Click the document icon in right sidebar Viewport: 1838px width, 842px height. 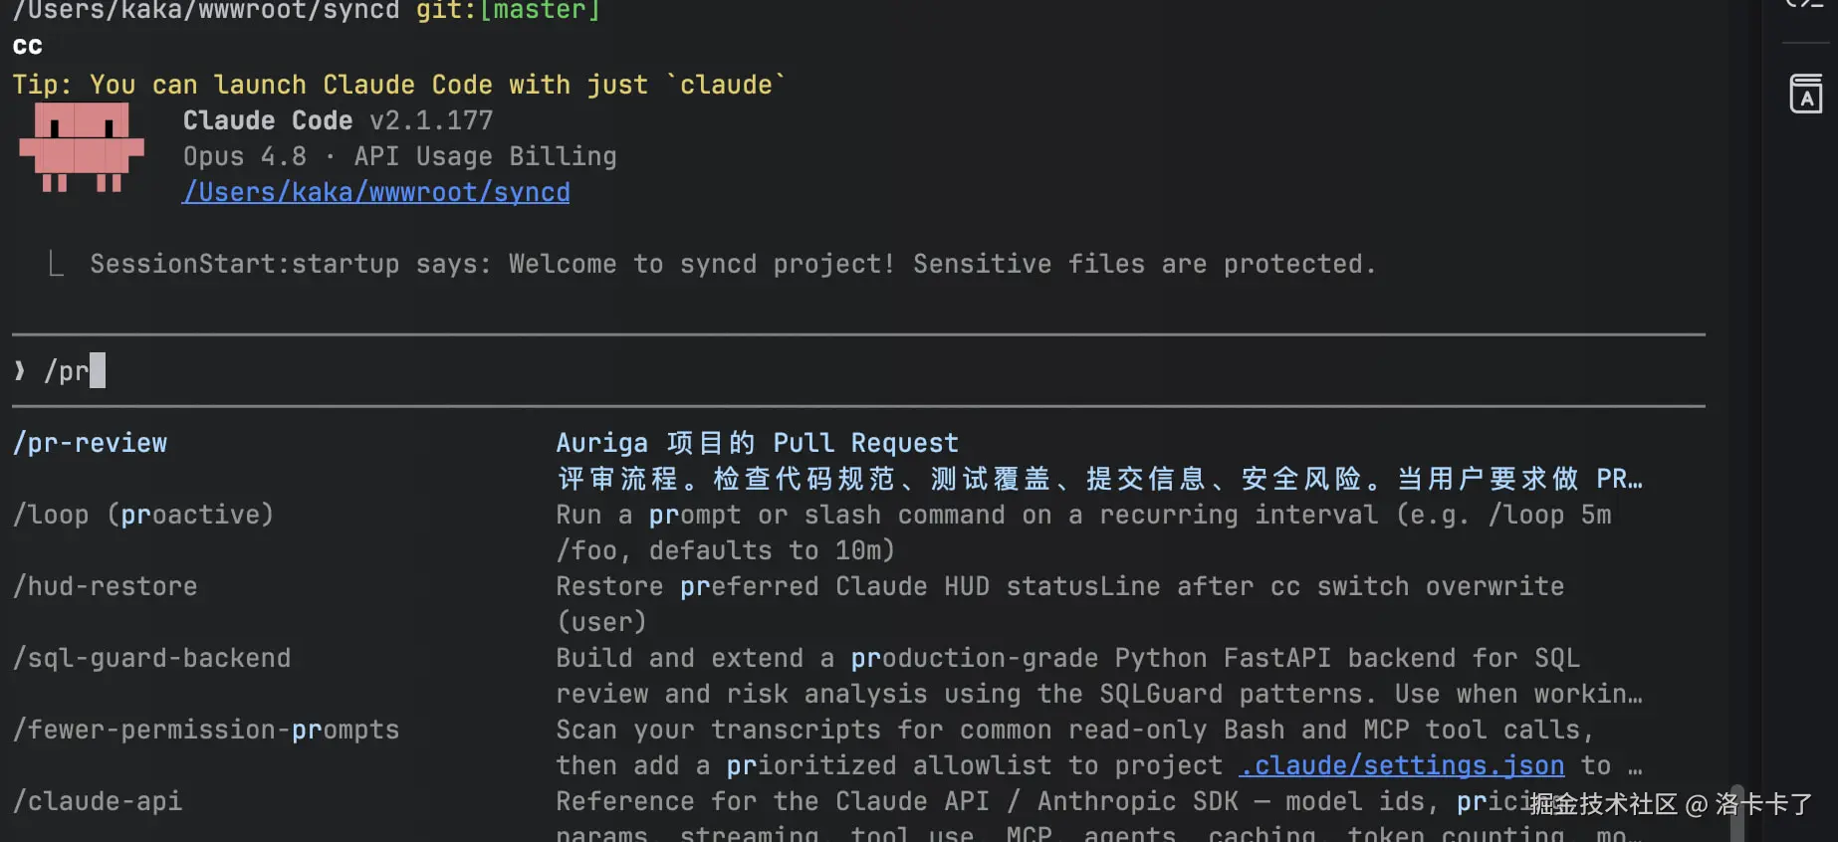(x=1806, y=94)
